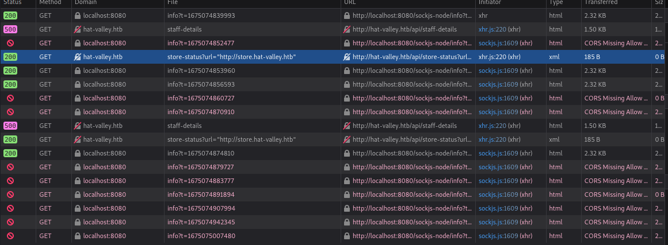The image size is (668, 245).
Task: Click the 500 status badge in first staff-details row
Action: coord(10,29)
